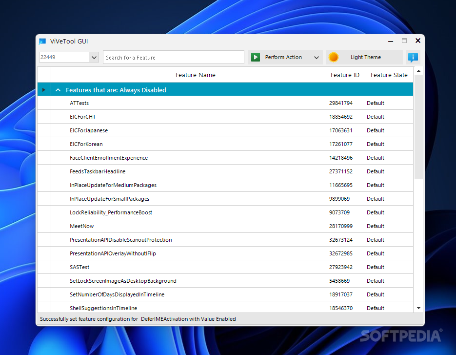Collapse the Always Disabled features group
Viewport: 456px width, 355px height.
[x=58, y=90]
